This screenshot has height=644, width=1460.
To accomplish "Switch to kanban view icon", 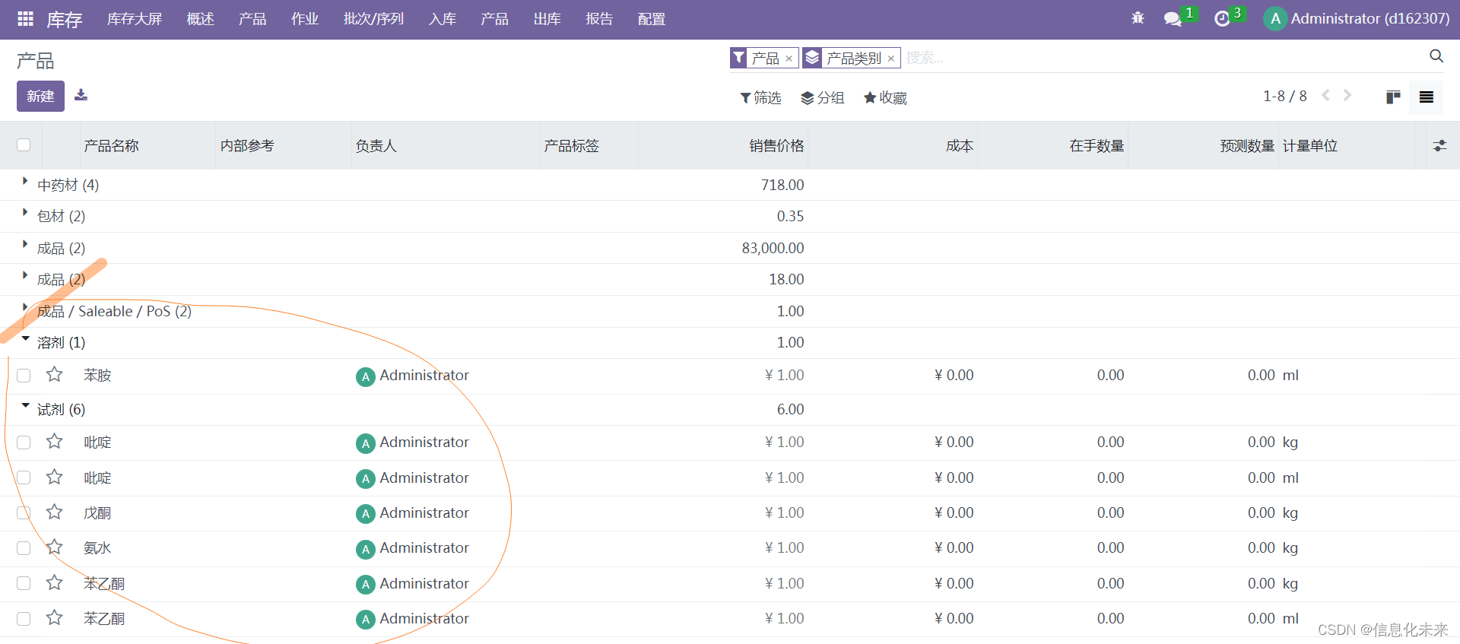I will 1393,97.
